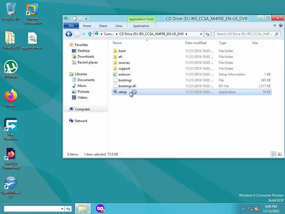
Task: Click Properties icon in quick access toolbar
Action: (x=75, y=19)
